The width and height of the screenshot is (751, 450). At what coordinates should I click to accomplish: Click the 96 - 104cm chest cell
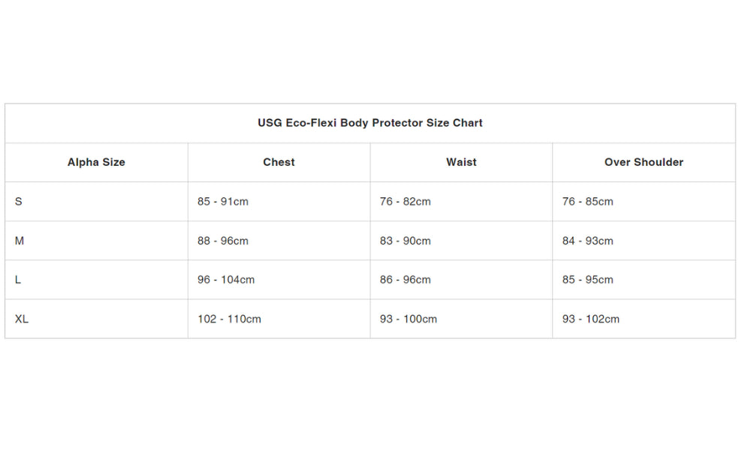pyautogui.click(x=226, y=280)
